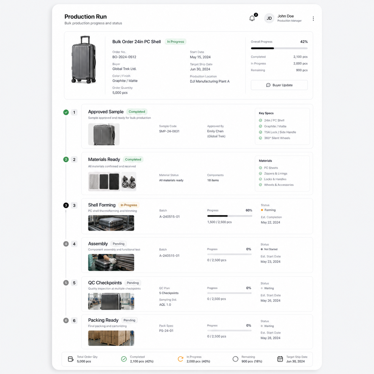This screenshot has height=374, width=374.
Task: Click order number BO-2024-0512
Action: [124, 57]
